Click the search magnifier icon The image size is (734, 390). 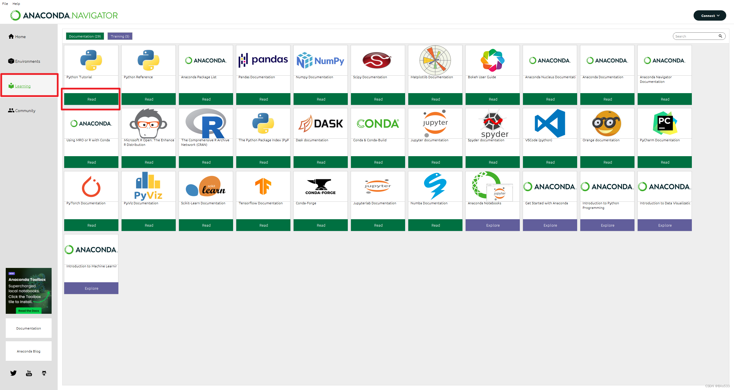(x=720, y=36)
